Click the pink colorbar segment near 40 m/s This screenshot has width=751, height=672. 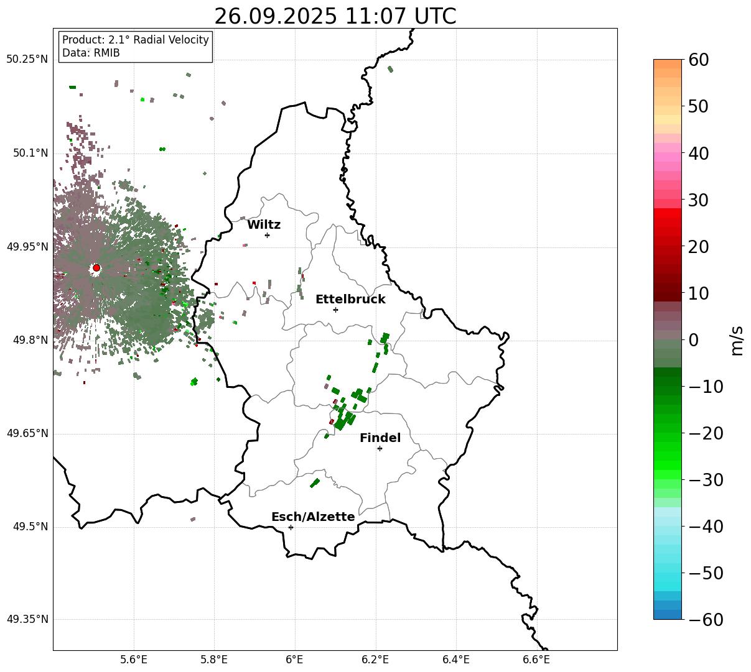pyautogui.click(x=668, y=157)
